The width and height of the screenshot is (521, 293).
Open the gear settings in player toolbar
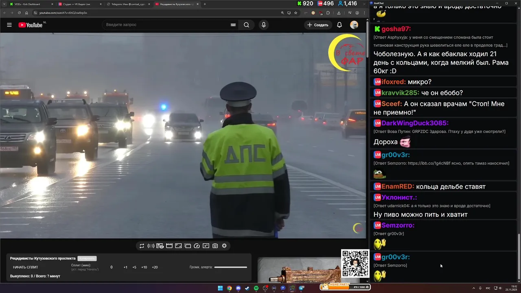[x=224, y=246]
